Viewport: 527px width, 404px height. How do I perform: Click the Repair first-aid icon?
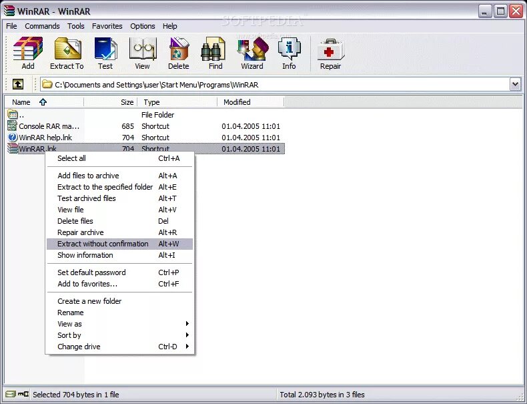coord(330,49)
